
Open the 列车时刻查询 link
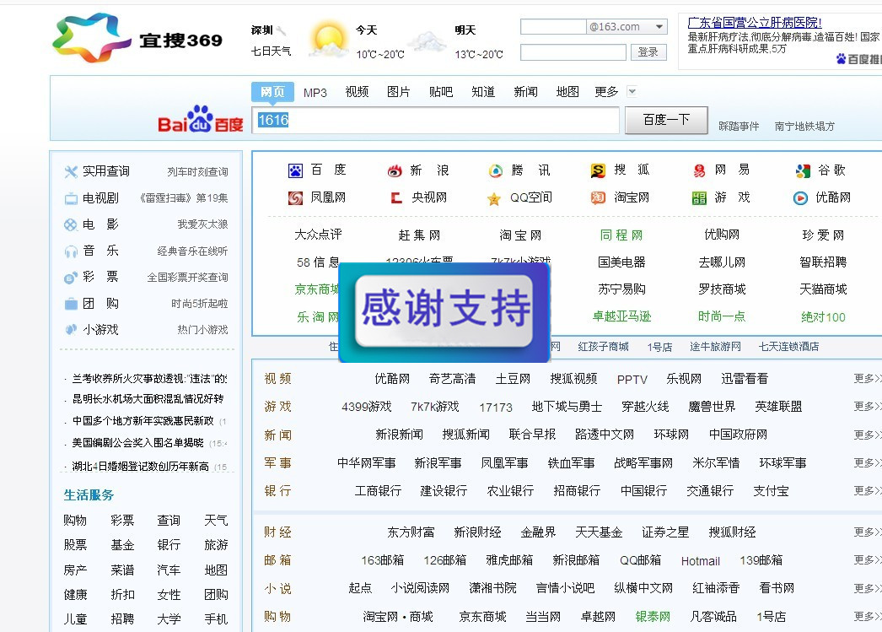[x=197, y=171]
